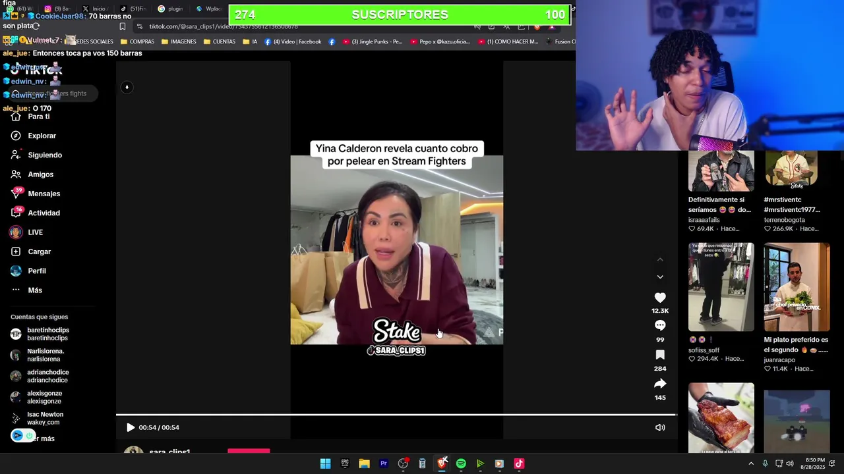
Task: Open the terrenobogota recommended video thumbnail
Action: coord(797,171)
